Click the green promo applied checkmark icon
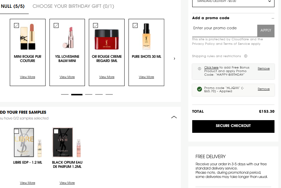This screenshot has width=281, height=188. click(x=199, y=89)
